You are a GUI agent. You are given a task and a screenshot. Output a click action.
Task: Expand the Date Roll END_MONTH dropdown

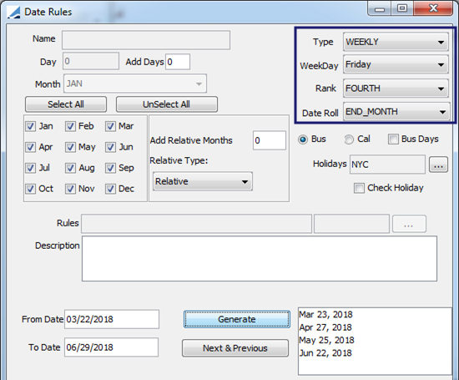pos(396,112)
